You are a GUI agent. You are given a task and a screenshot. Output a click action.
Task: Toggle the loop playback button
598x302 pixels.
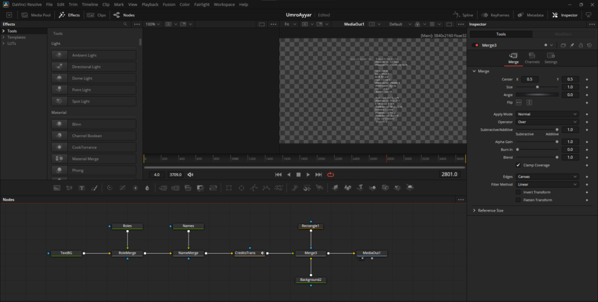coord(331,174)
